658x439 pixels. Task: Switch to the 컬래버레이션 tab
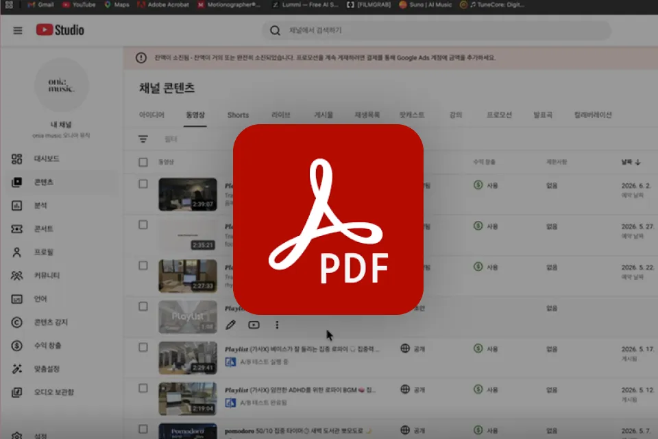[593, 115]
